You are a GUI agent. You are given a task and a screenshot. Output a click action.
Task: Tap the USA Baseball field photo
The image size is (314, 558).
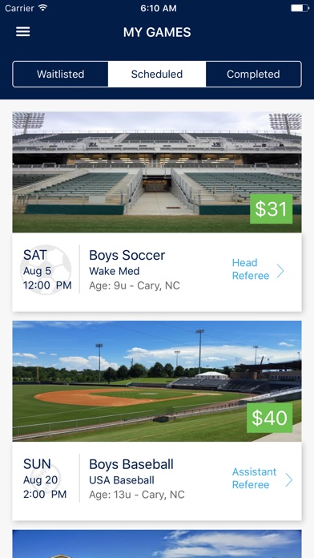click(157, 381)
